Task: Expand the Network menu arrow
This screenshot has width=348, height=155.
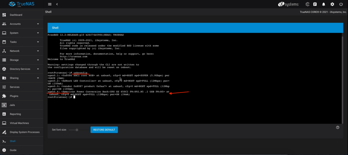Action: pyautogui.click(x=38, y=51)
